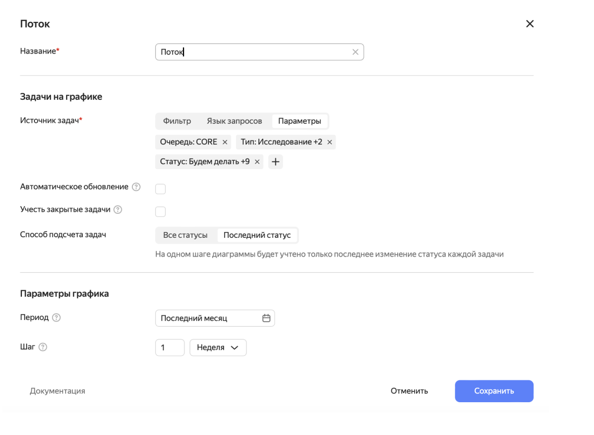Remove the Статус: Будем делать +9 filter

[x=257, y=161]
